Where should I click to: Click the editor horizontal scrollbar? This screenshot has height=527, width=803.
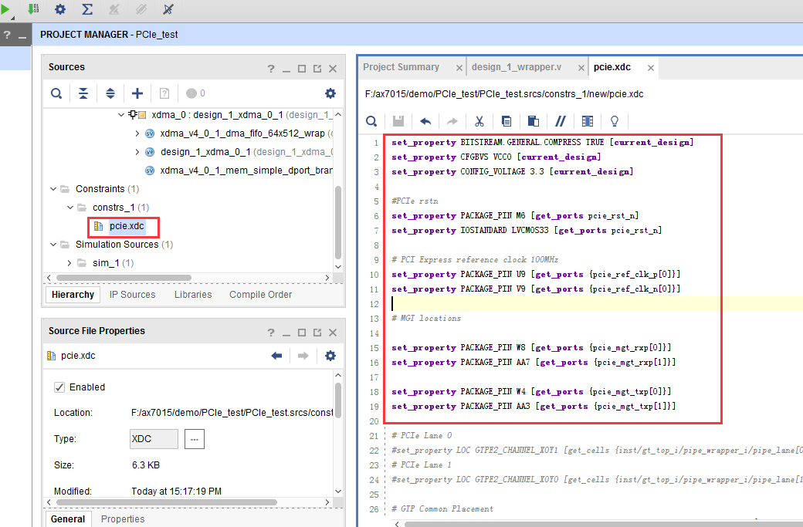604,524
